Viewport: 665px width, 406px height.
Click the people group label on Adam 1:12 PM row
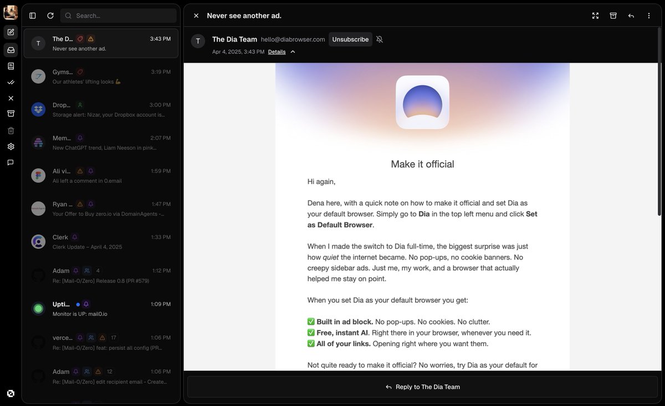pos(87,271)
